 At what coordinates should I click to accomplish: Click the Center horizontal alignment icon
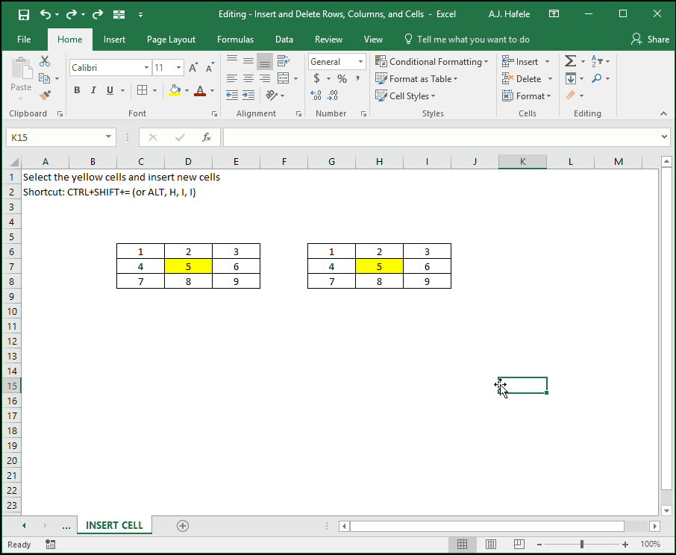coord(248,78)
